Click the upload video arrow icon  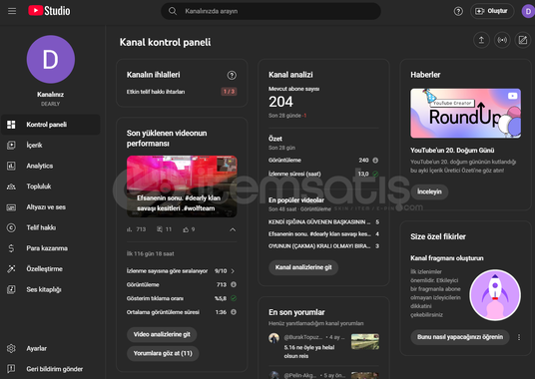(481, 40)
